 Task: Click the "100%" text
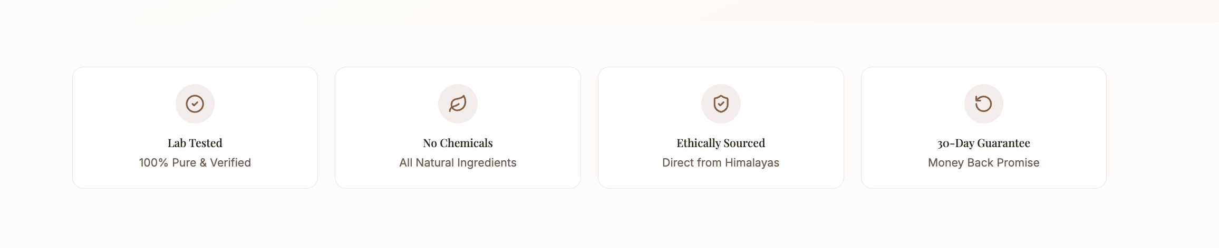153,163
